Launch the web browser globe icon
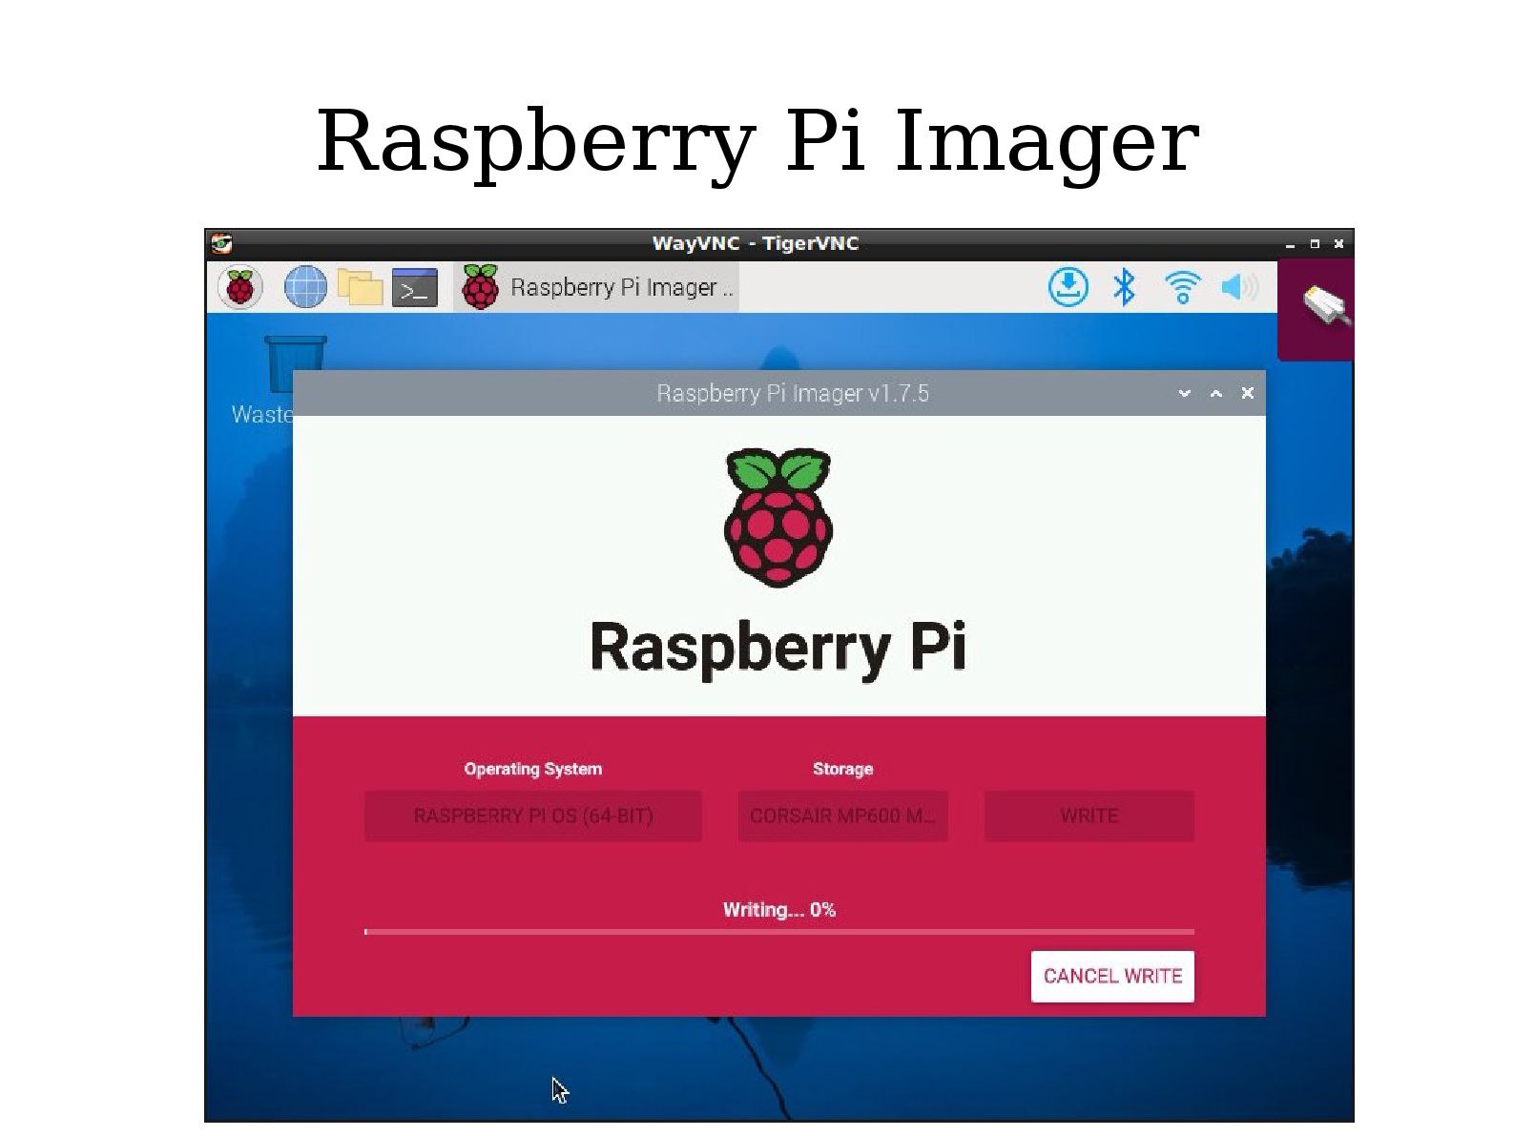The image size is (1514, 1136). (x=305, y=286)
